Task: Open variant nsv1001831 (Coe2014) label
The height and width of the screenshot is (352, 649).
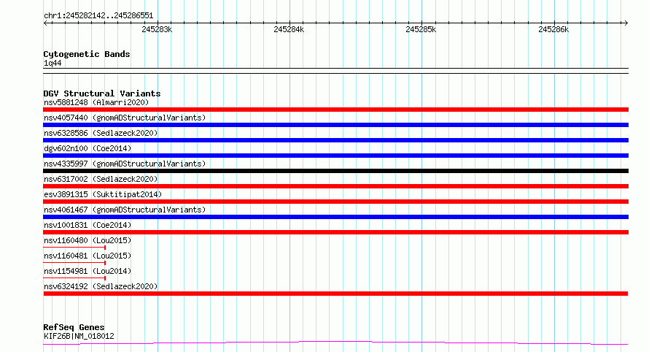Action: 88,225
